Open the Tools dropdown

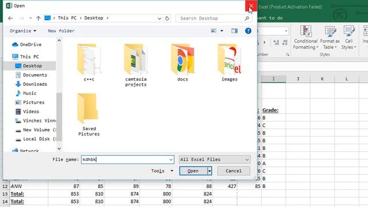[x=162, y=171]
